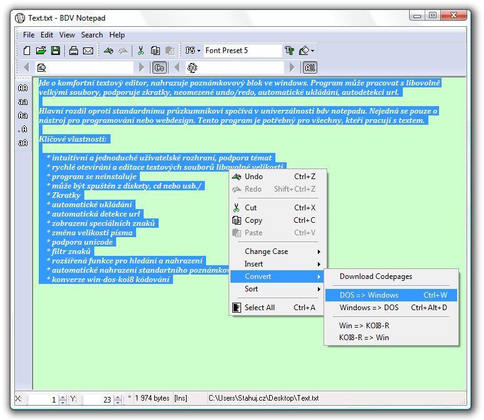Image resolution: width=484 pixels, height=420 pixels.
Task: Replace next right arrow button
Action: coord(292,67)
